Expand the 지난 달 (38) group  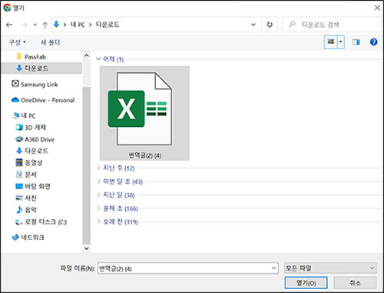98,195
